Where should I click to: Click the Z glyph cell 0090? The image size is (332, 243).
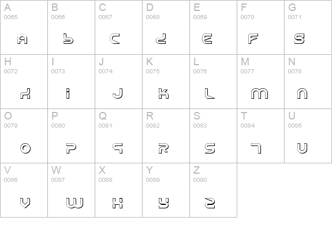click(214, 190)
